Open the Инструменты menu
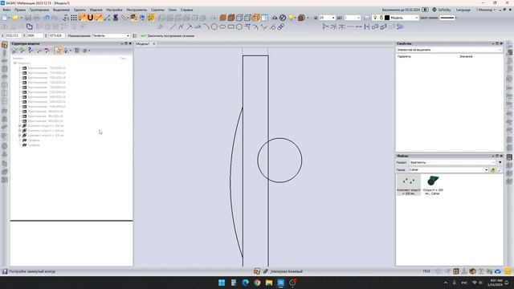The image size is (514, 289). (137, 10)
